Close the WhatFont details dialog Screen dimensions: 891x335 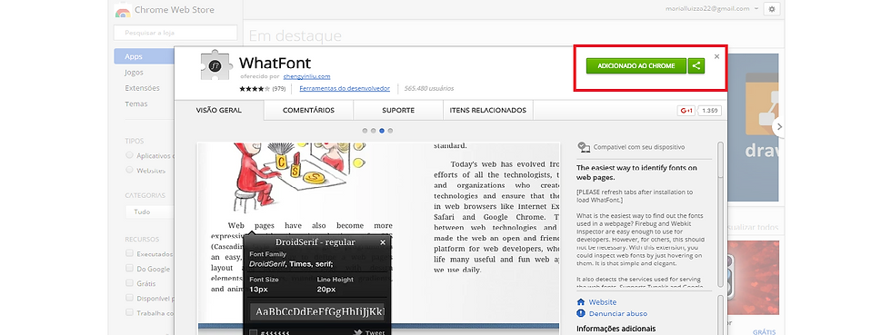(716, 56)
